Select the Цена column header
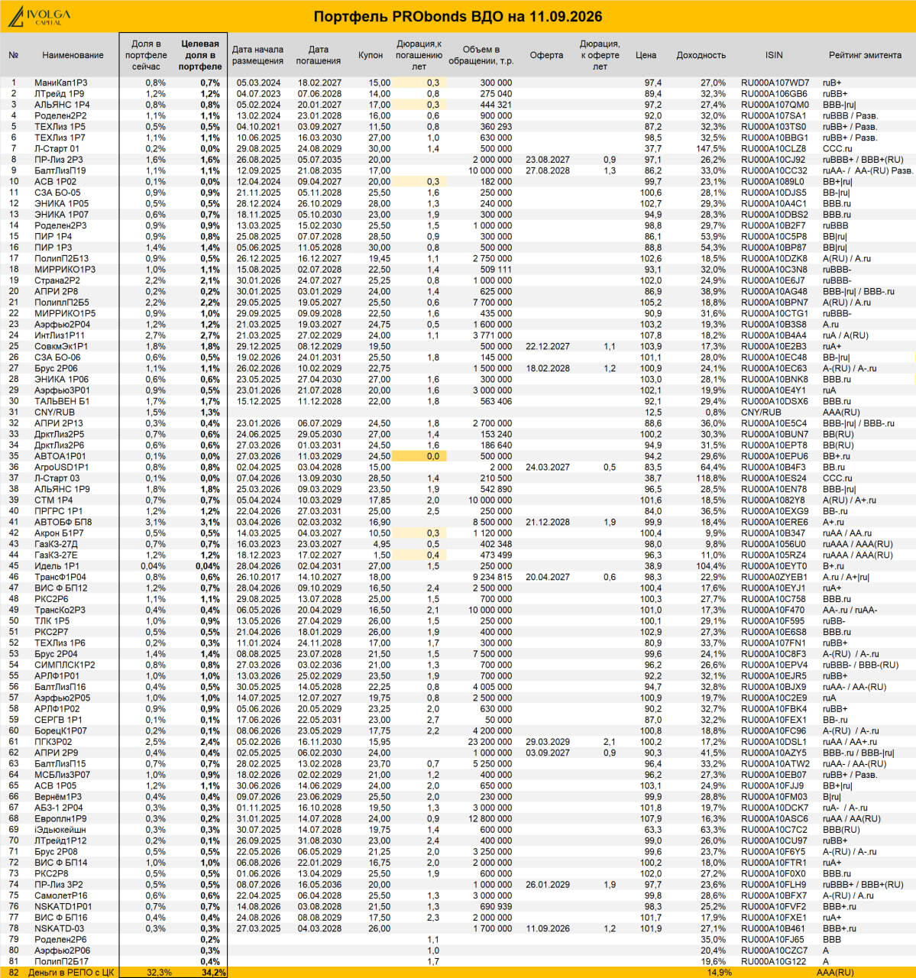This screenshot has width=916, height=978. pos(646,55)
